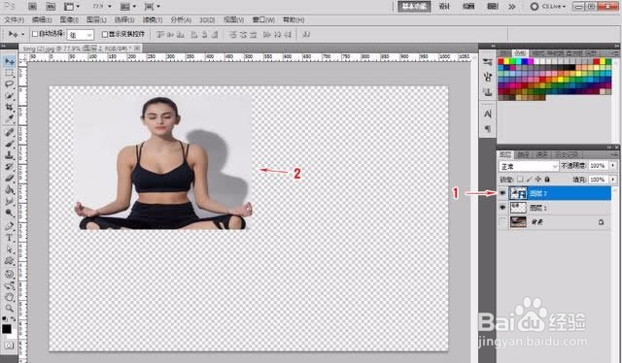
Task: Enable 自动选择 checkbox
Action: click(x=35, y=34)
